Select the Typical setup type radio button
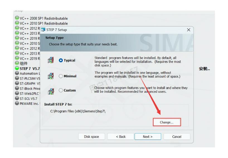228x158 pixels. click(x=61, y=60)
